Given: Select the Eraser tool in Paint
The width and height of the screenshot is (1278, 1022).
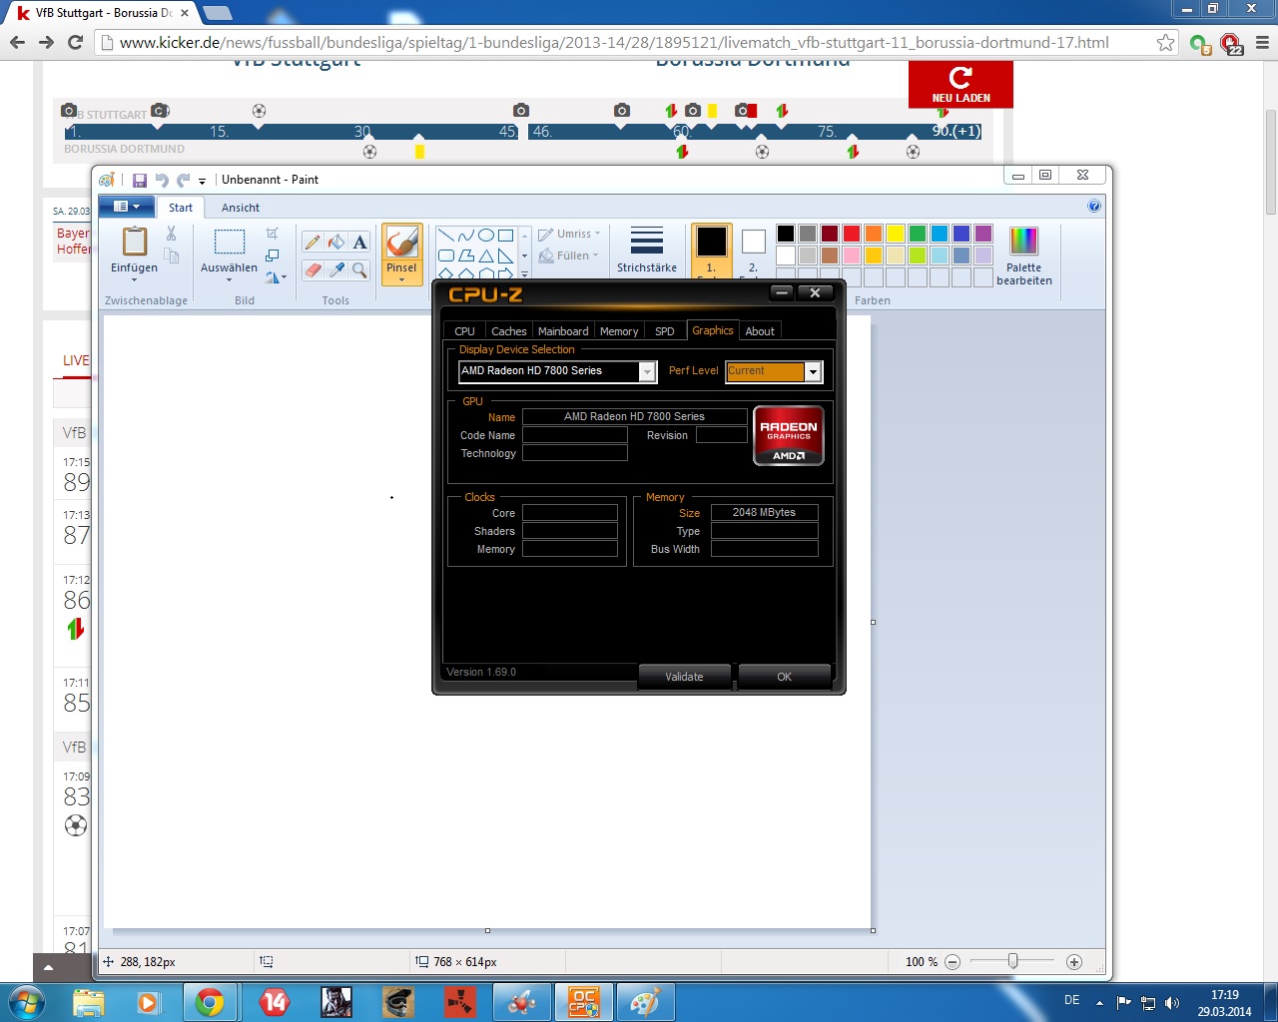Looking at the screenshot, I should 313,270.
